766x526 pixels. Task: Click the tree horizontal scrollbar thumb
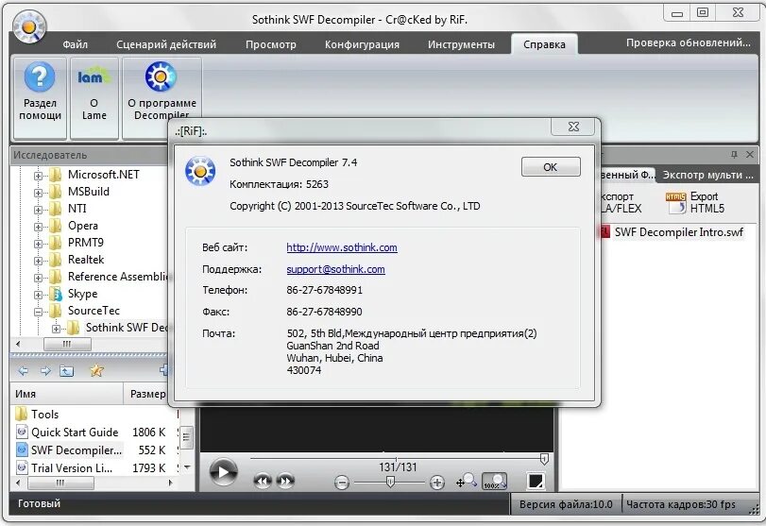point(67,345)
